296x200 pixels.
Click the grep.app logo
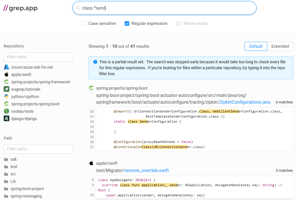[21, 8]
